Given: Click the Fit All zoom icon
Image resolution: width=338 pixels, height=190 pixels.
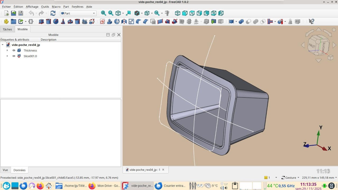Looking at the screenshot, I should 104,13.
